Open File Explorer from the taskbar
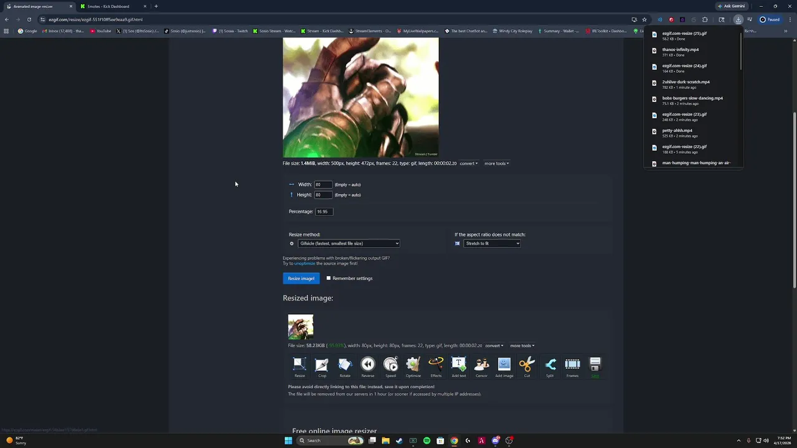The width and height of the screenshot is (797, 448). point(385,441)
